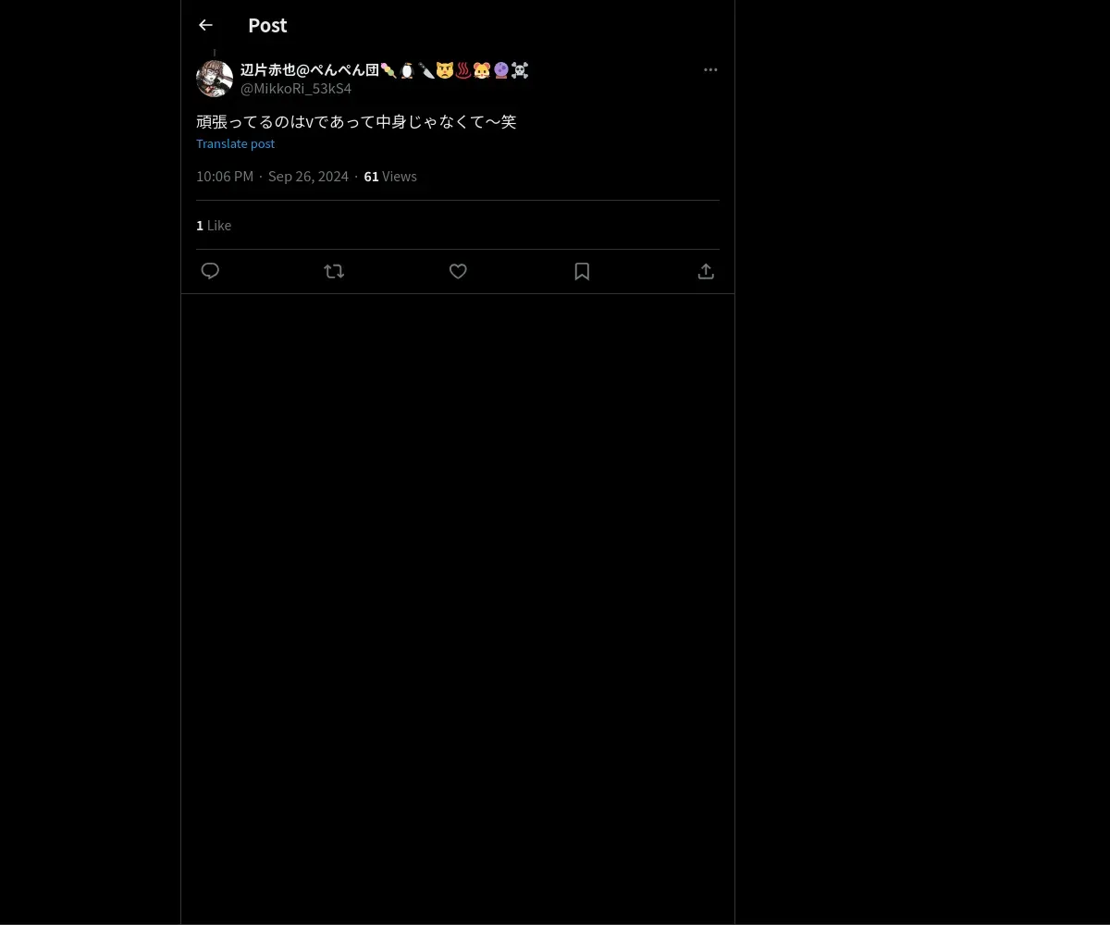1110x925 pixels.
Task: Share the post via upload arrow icon
Action: click(x=706, y=271)
